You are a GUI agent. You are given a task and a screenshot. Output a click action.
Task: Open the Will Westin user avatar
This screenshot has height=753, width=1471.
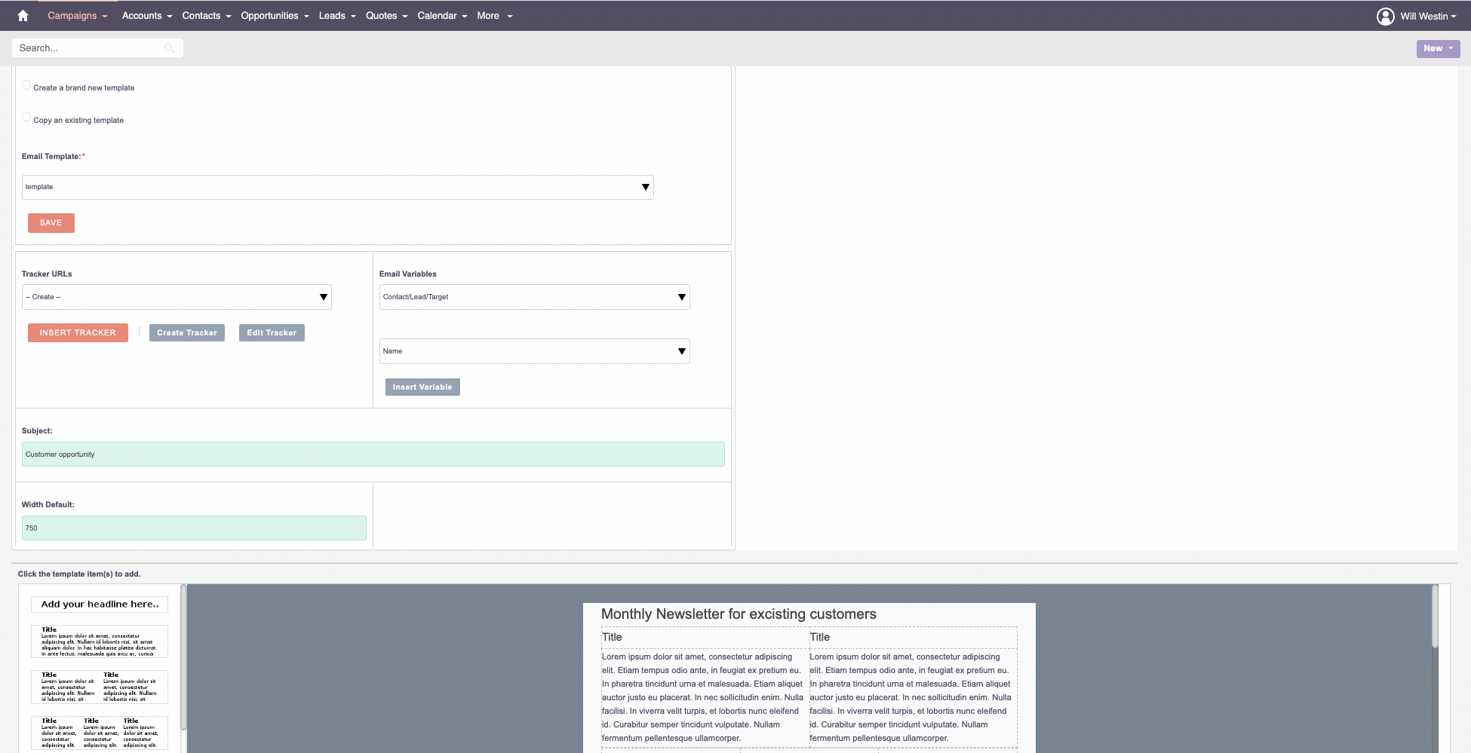[1385, 16]
